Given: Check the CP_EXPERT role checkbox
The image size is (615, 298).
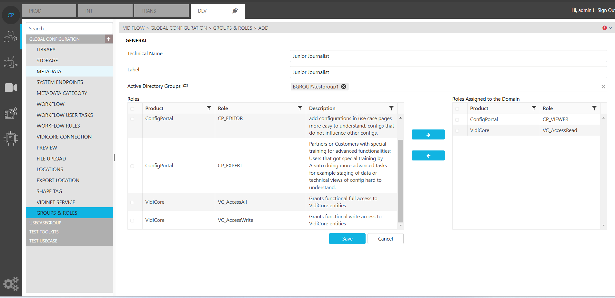Looking at the screenshot, I should (132, 166).
